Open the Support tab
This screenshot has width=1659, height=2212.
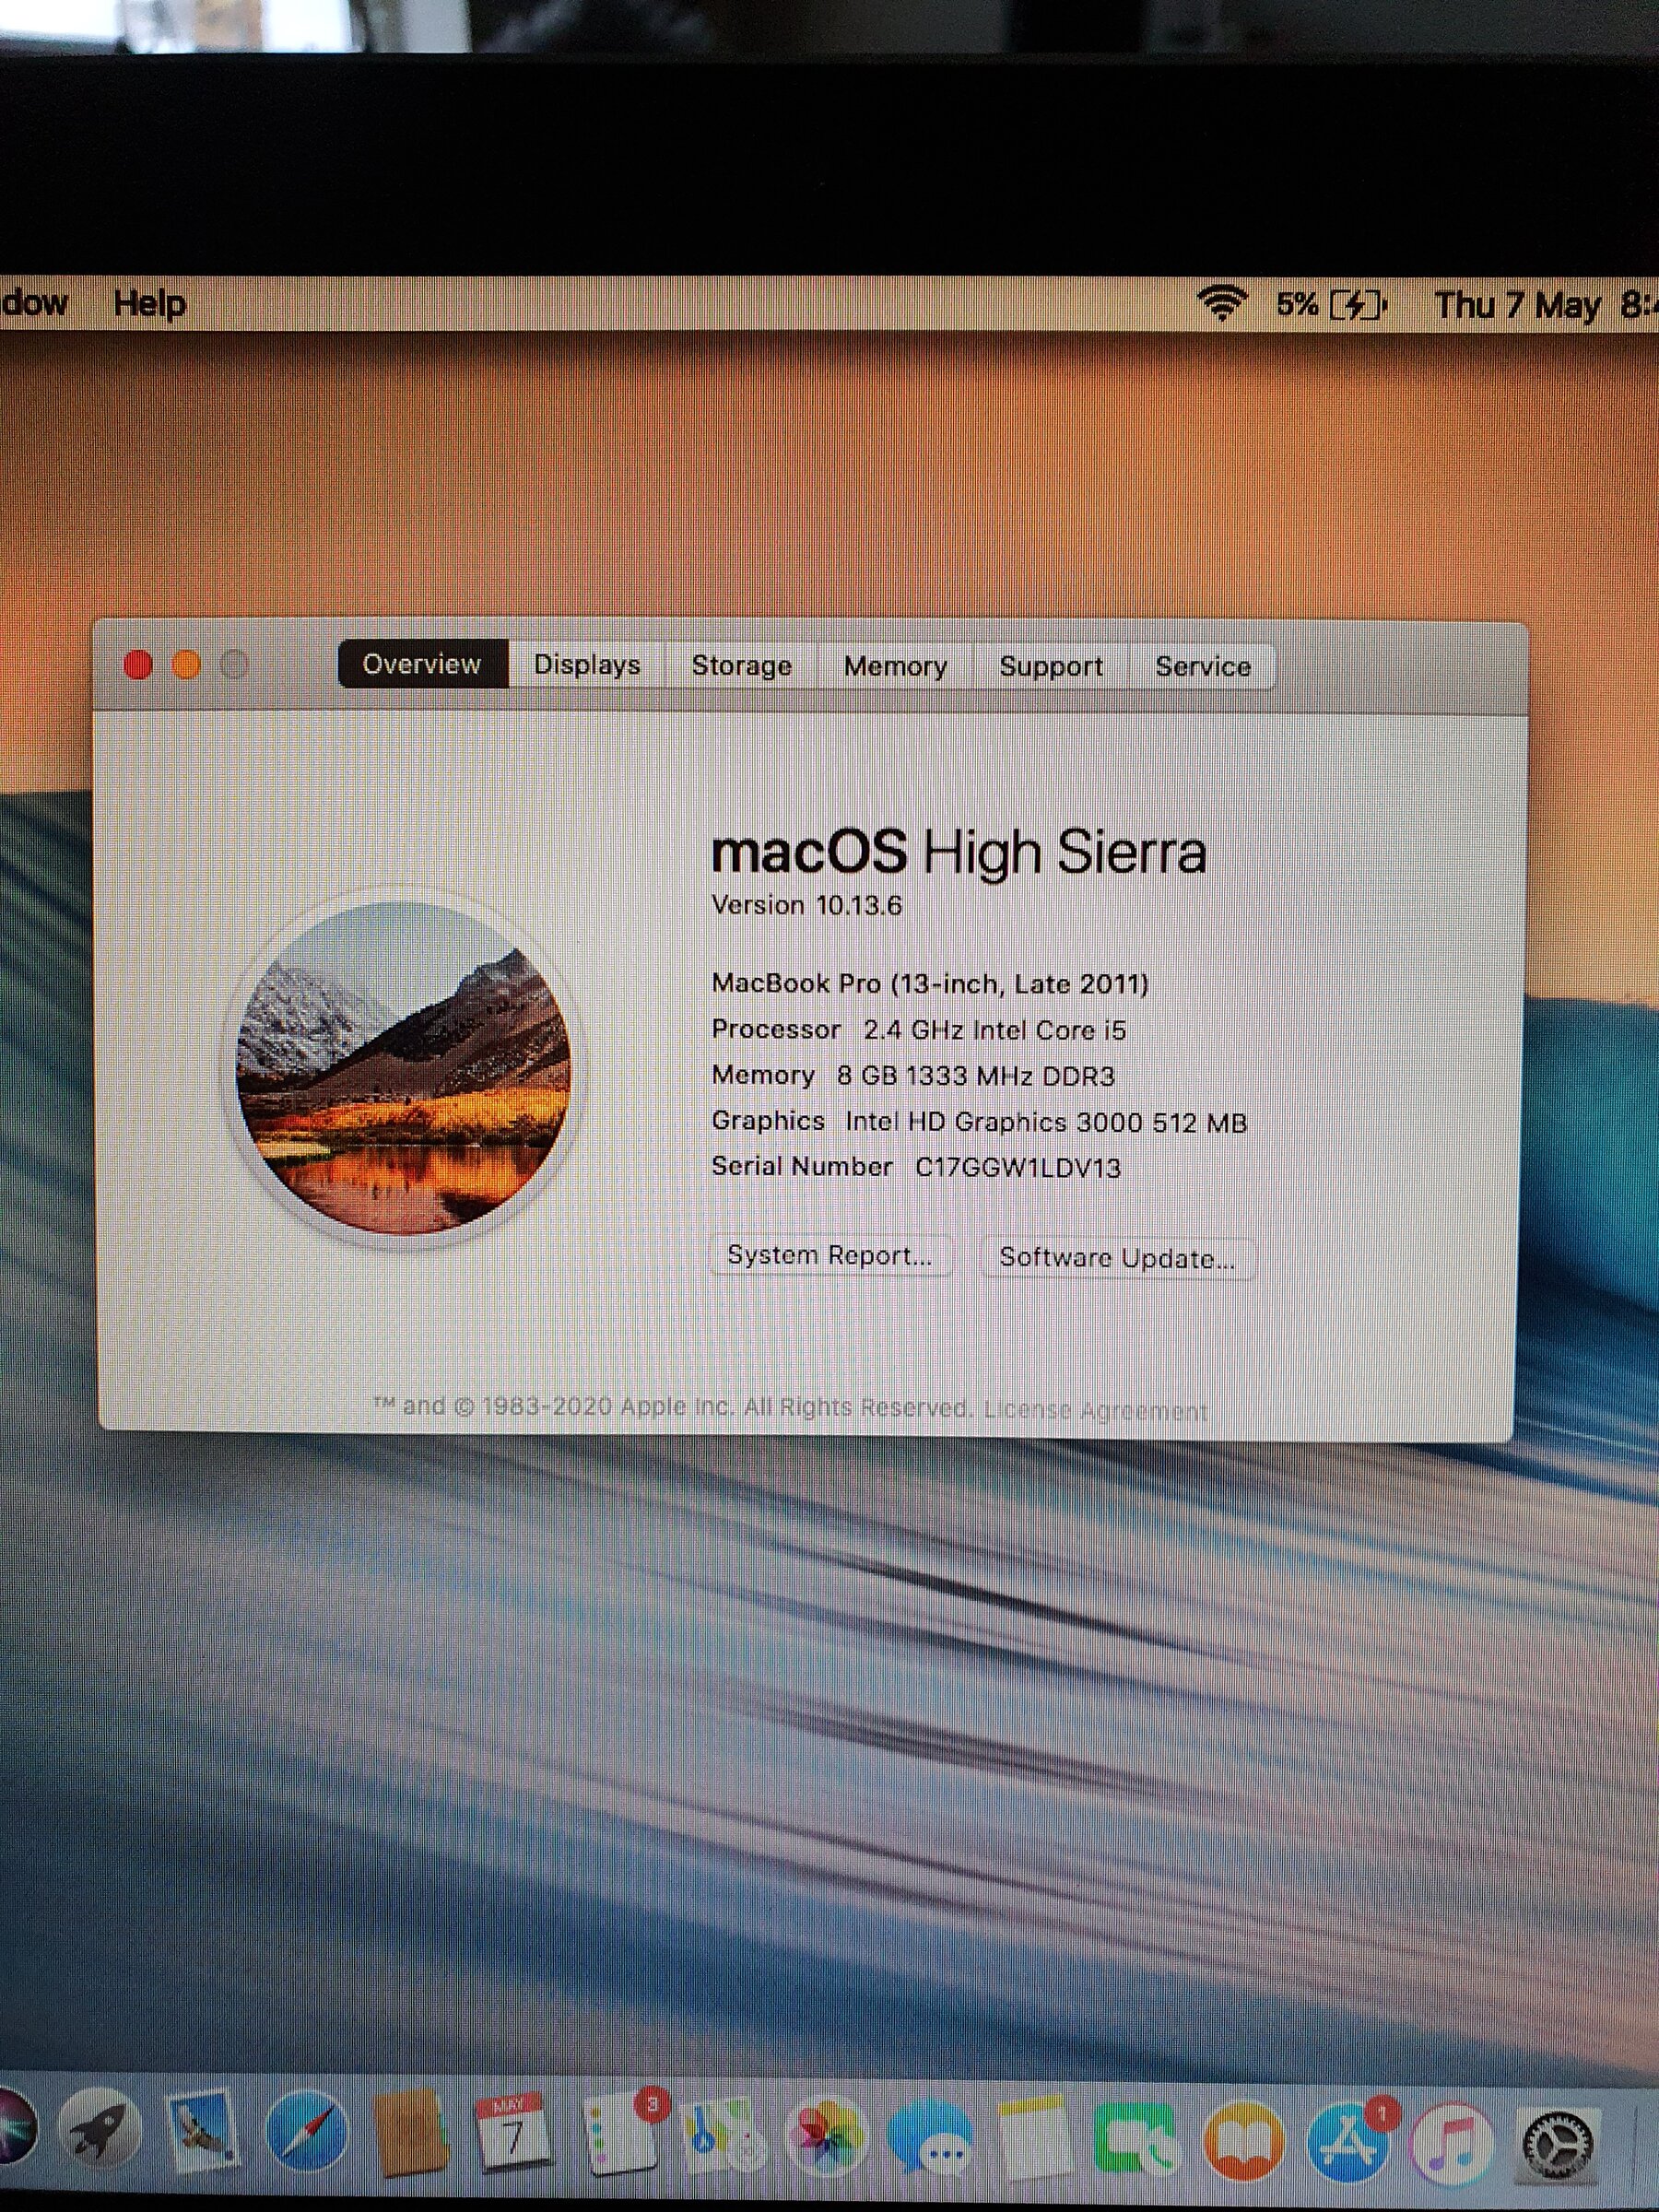pos(1051,667)
